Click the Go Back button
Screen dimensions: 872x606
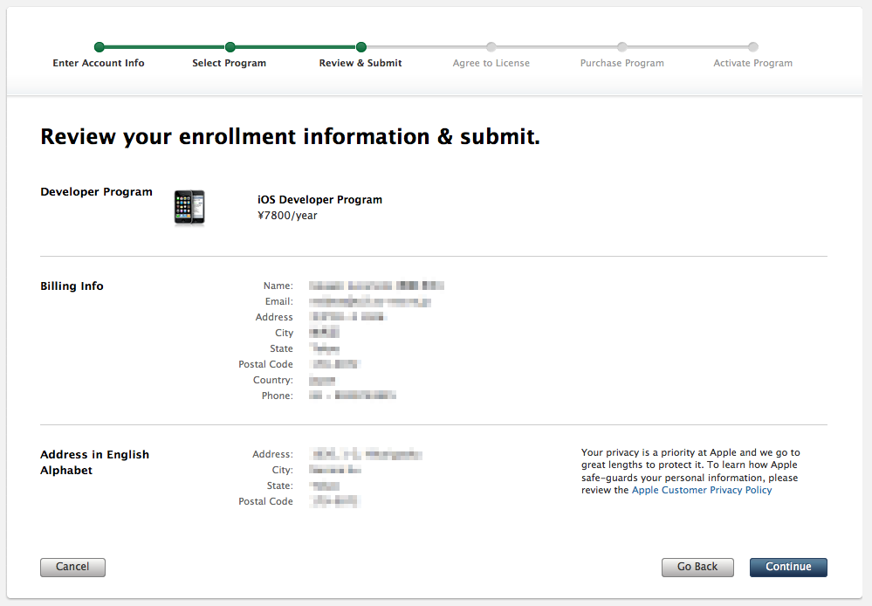click(697, 567)
